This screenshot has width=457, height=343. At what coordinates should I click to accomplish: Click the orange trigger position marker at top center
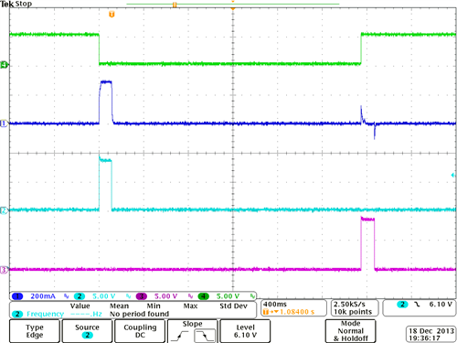point(233,8)
